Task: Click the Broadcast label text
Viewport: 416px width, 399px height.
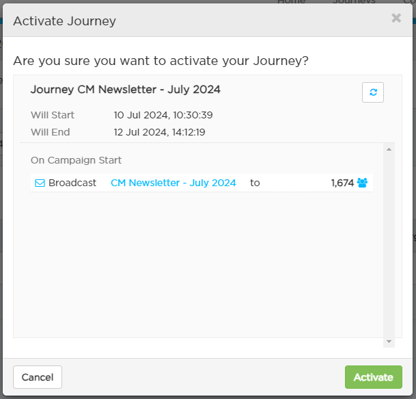Action: click(72, 183)
